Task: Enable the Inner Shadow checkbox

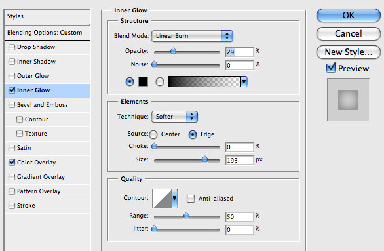Action: click(12, 62)
